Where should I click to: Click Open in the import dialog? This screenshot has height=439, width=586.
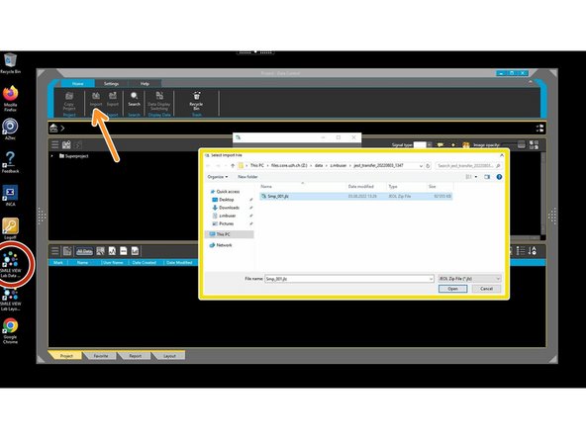point(452,289)
